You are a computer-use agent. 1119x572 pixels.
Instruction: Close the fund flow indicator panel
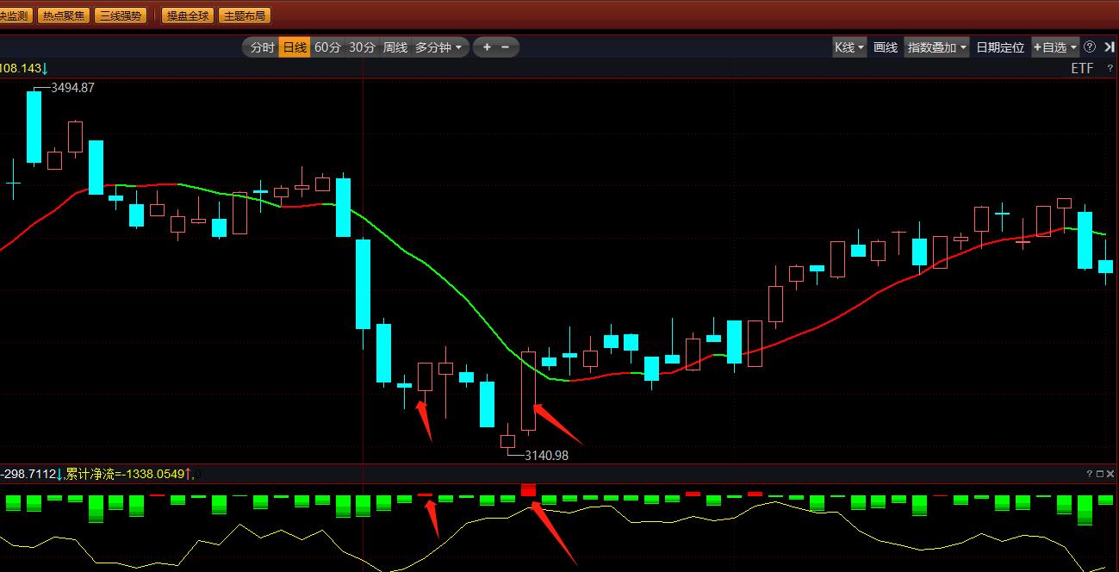point(1110,474)
